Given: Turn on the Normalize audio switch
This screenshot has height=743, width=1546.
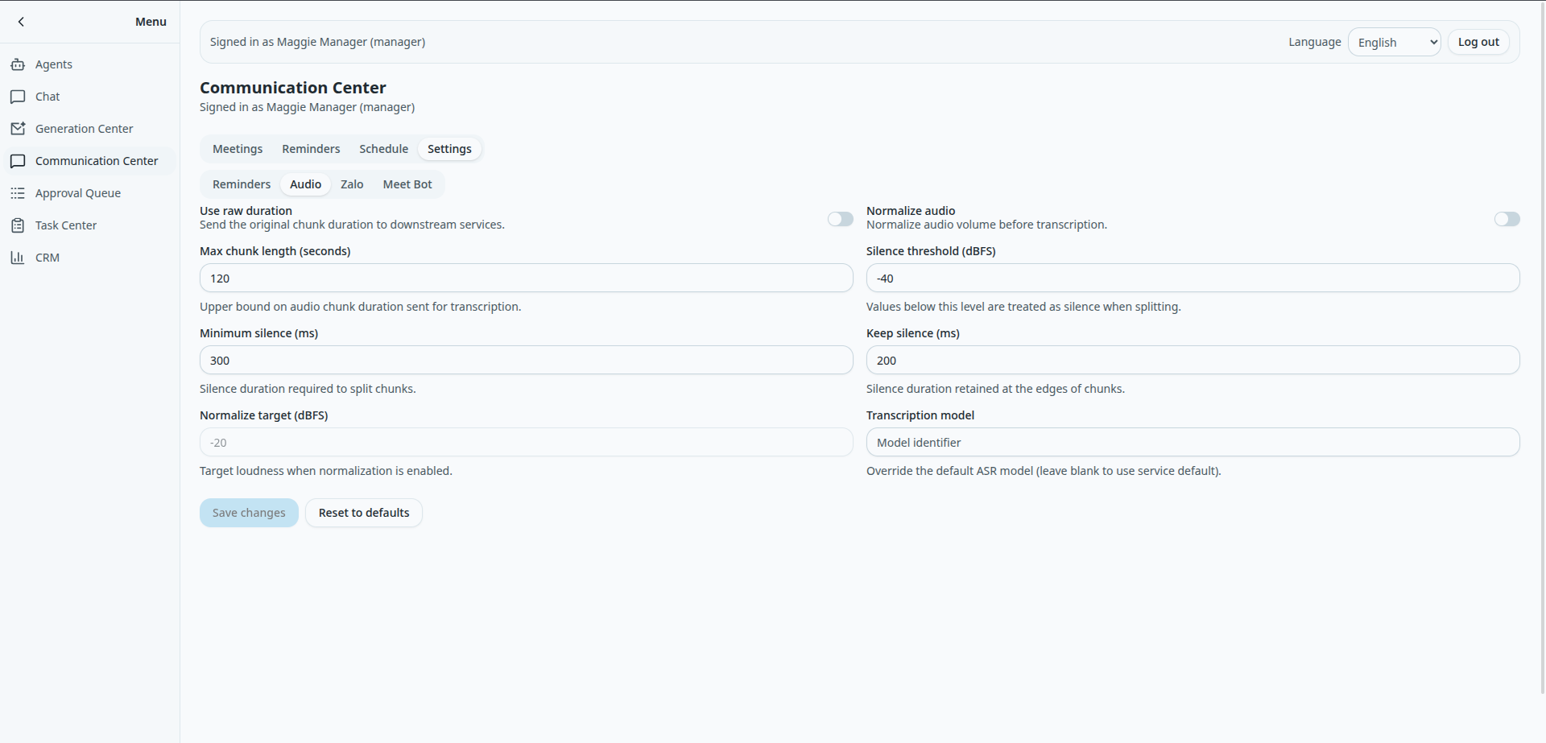Looking at the screenshot, I should click(x=1507, y=219).
